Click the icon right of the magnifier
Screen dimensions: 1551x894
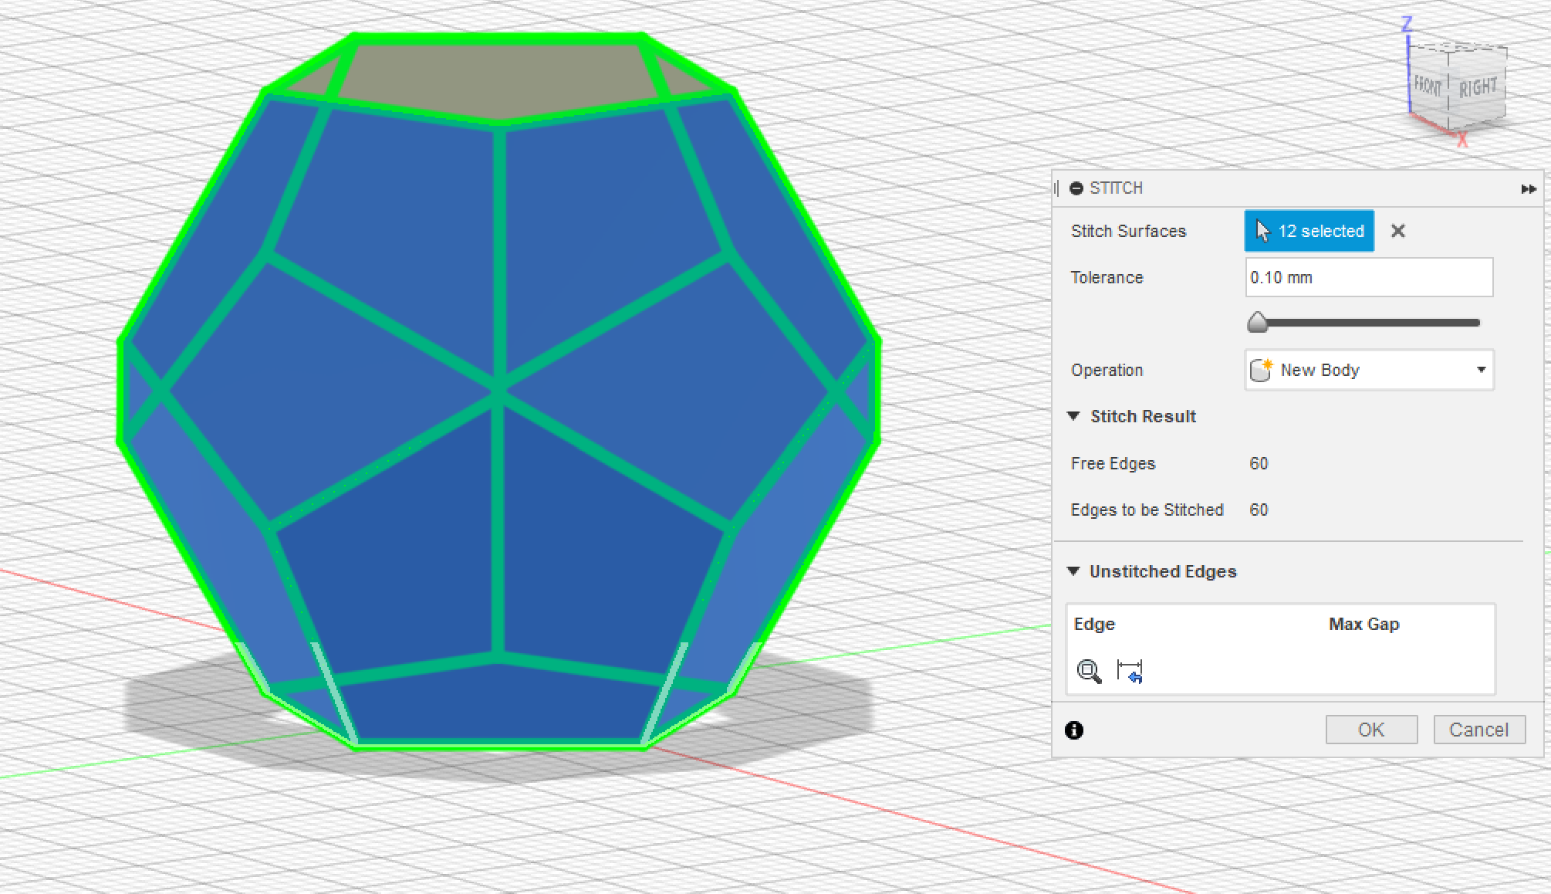[x=1130, y=671]
